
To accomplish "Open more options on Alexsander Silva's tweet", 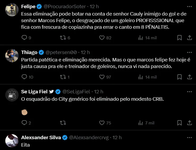I will (189, 138).
